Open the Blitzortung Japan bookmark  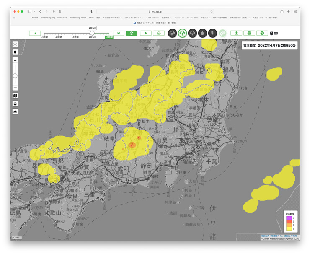click(x=78, y=18)
